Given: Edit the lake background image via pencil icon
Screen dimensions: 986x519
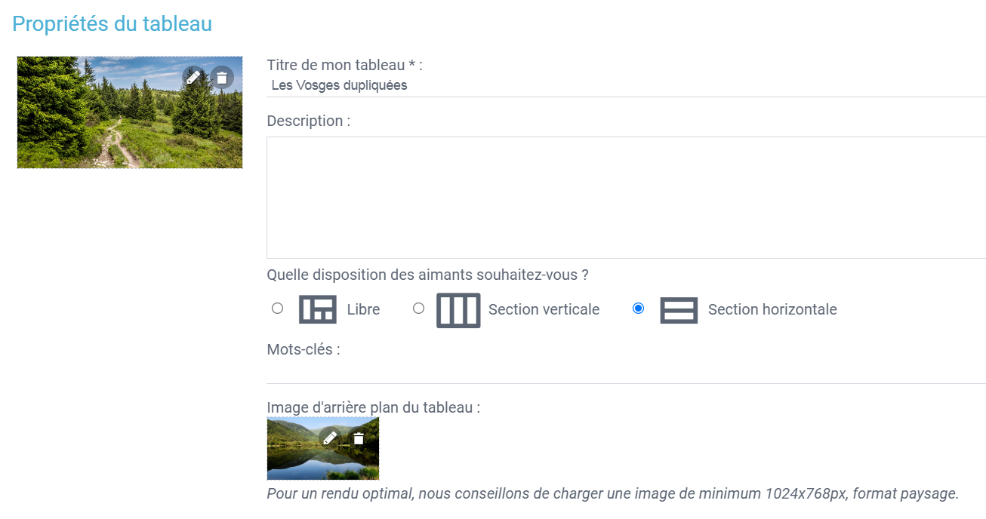Looking at the screenshot, I should tap(330, 438).
